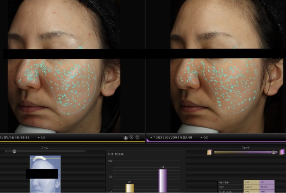The image size is (286, 193).
Task: Click the ズーム slider handle
Action: pos(14,151)
